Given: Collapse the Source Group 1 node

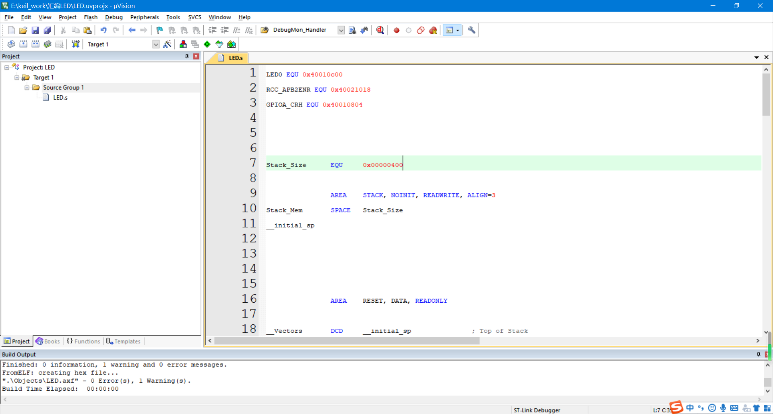Looking at the screenshot, I should (27, 88).
